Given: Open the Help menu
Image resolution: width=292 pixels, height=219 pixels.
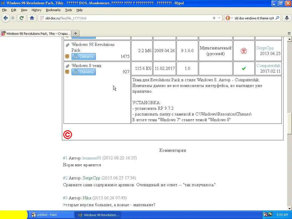Looking at the screenshot, I should coord(79,10).
